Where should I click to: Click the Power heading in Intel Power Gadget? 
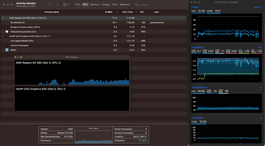coord(195,7)
